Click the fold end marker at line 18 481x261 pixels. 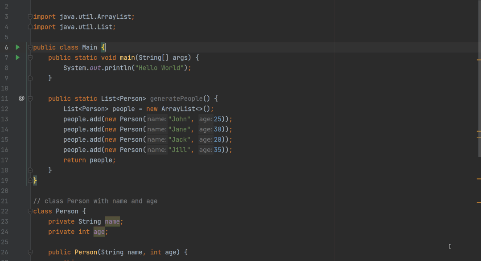30,170
